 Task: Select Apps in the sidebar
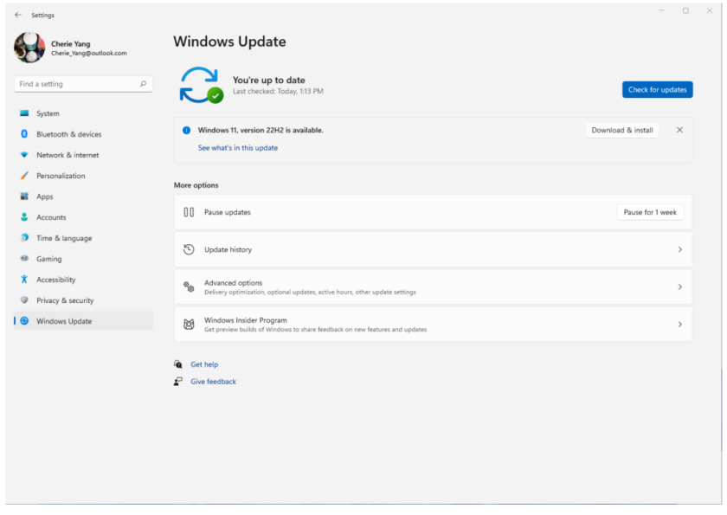pos(83,196)
